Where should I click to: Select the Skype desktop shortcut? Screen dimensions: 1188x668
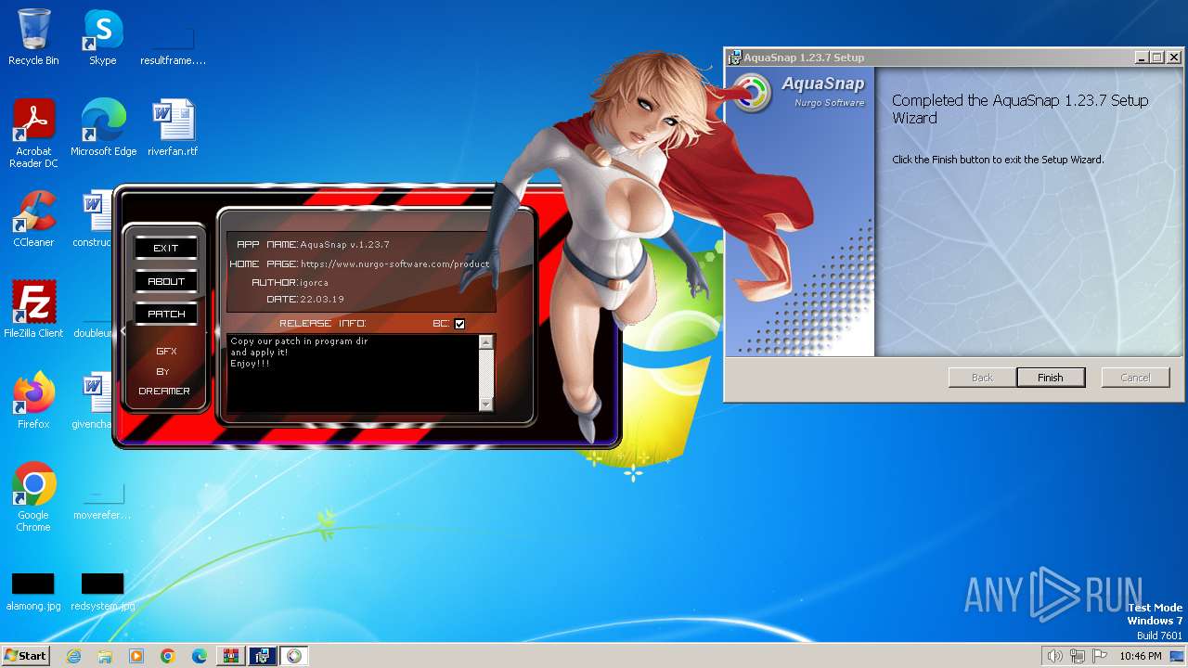(x=102, y=37)
